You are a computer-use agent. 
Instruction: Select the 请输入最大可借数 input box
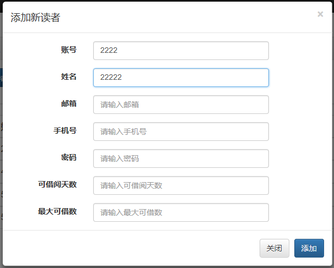pyautogui.click(x=181, y=212)
